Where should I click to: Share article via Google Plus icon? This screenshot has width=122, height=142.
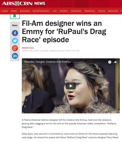pyautogui.click(x=15, y=48)
